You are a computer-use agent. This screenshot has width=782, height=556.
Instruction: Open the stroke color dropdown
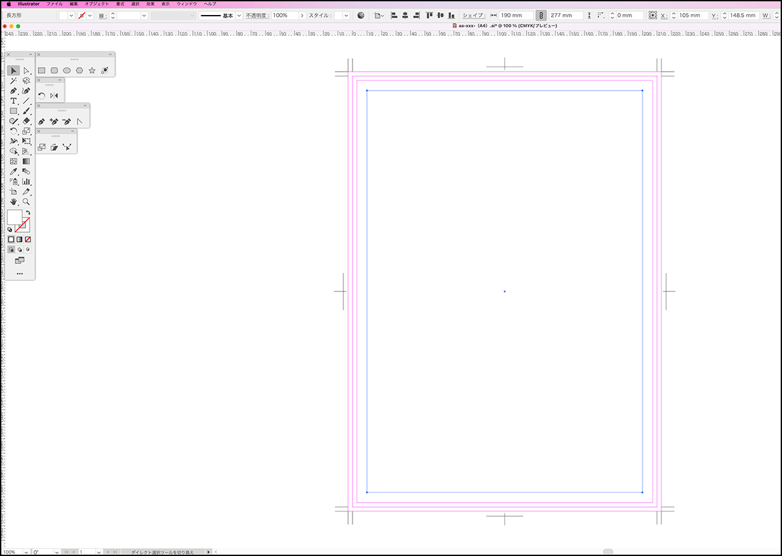click(90, 15)
